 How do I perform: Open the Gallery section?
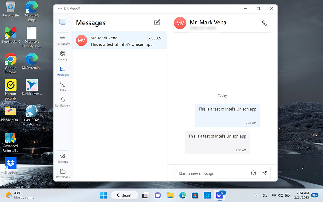click(62, 56)
